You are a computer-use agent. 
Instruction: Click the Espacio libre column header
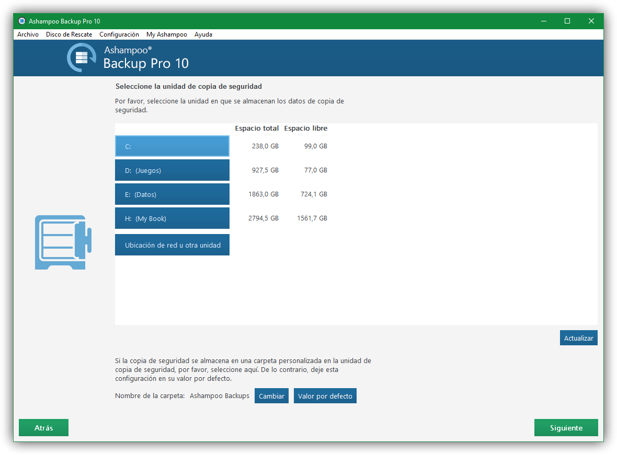[306, 128]
